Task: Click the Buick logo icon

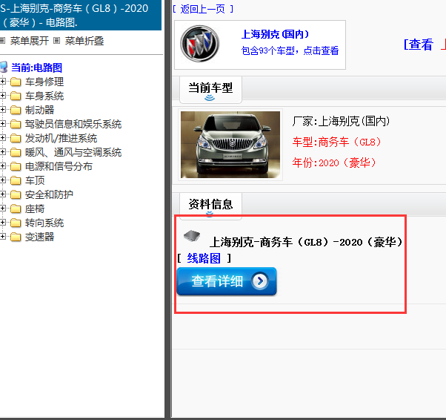Action: (x=200, y=44)
